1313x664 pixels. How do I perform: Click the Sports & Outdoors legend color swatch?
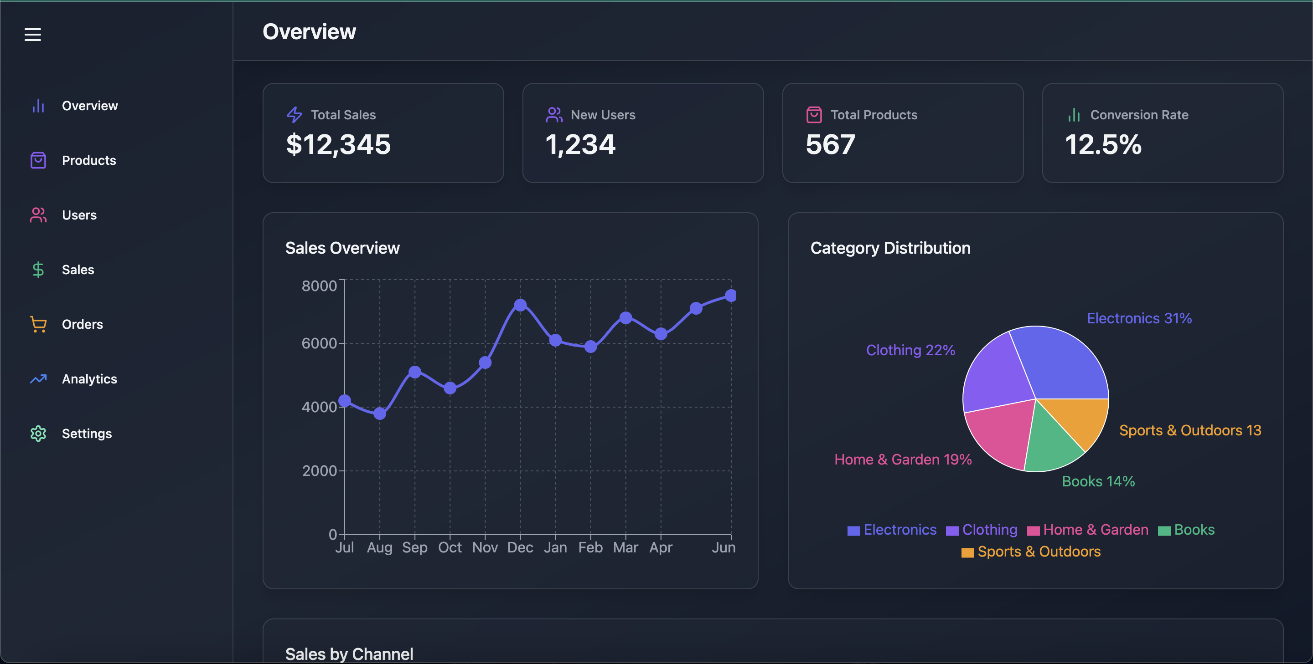pos(967,552)
